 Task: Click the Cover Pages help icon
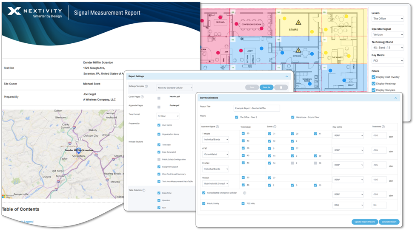tap(142, 97)
